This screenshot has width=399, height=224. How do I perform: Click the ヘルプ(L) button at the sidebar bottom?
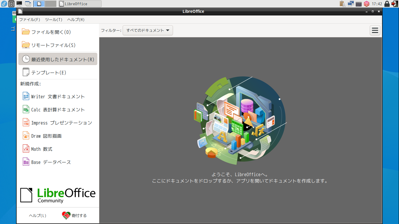pyautogui.click(x=37, y=216)
